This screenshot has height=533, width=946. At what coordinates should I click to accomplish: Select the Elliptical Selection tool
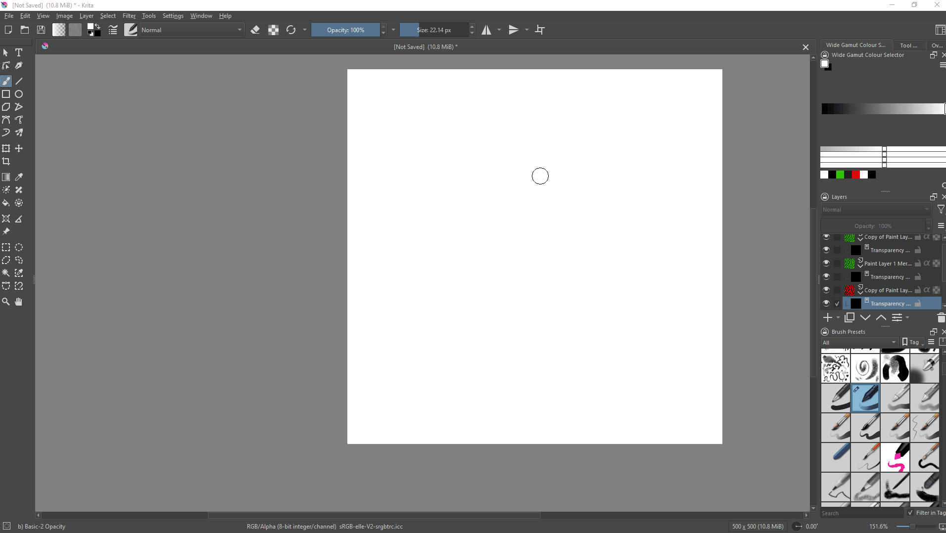coord(19,247)
